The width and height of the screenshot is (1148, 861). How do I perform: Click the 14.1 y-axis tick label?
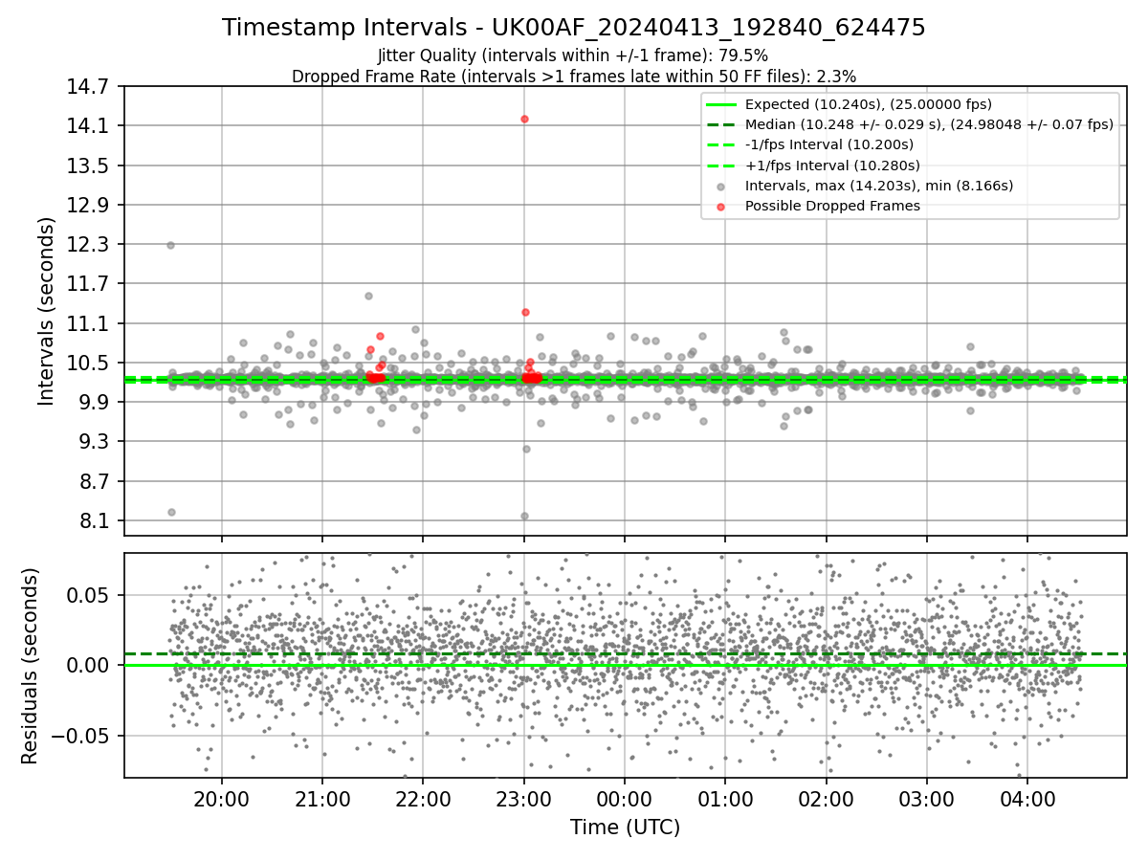click(x=90, y=126)
